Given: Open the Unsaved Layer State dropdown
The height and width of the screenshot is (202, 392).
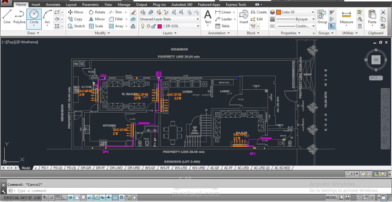Looking at the screenshot, I should (x=169, y=19).
